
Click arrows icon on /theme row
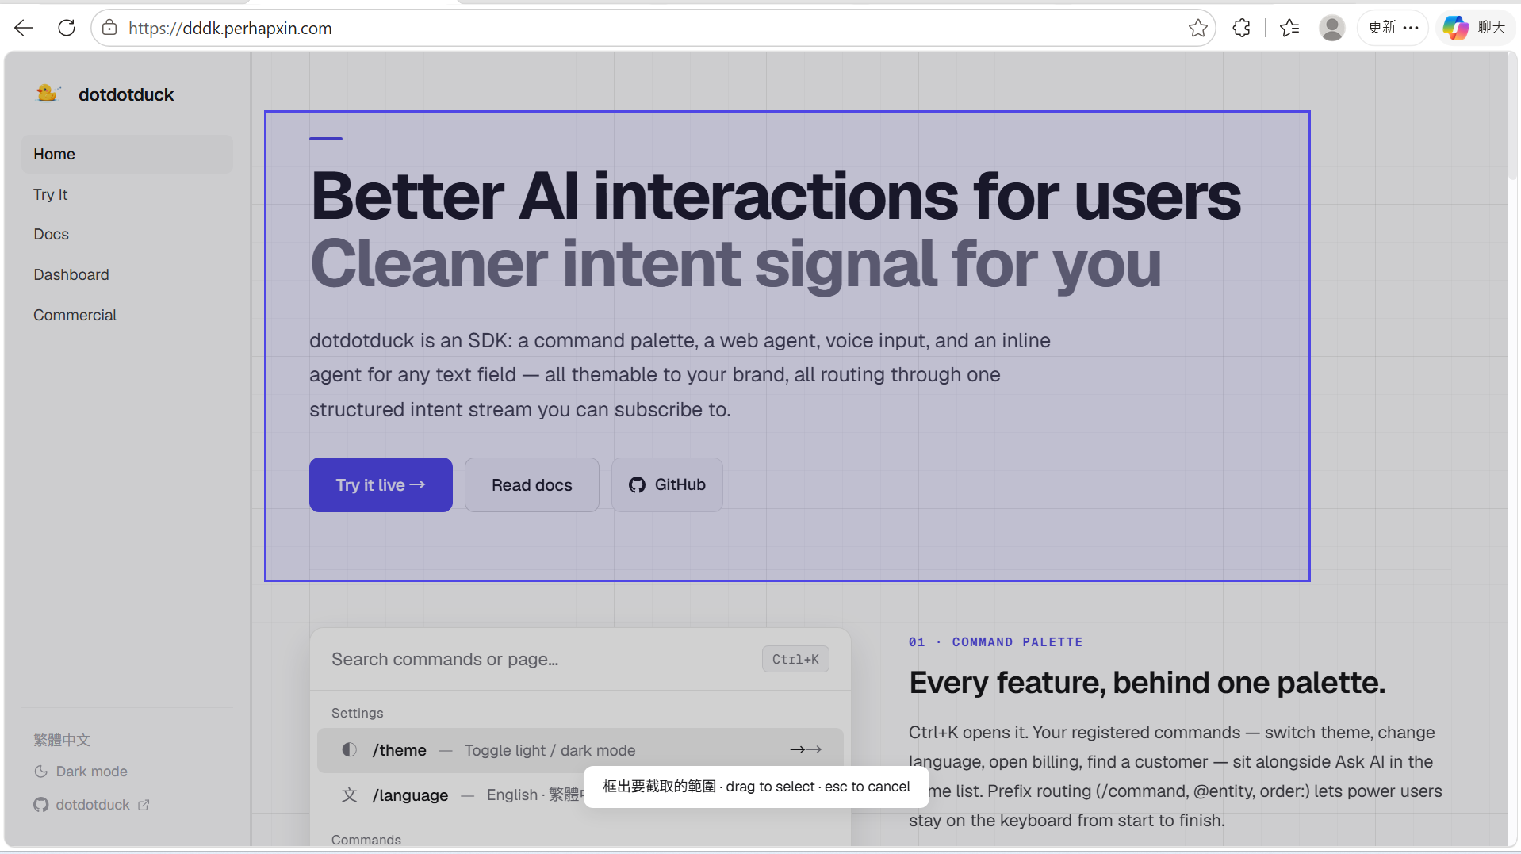pos(806,749)
